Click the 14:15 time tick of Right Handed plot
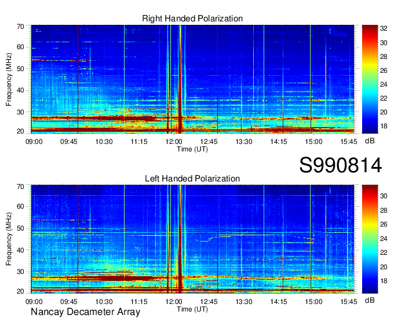Viewport: 394px width, 319px height. [x=279, y=142]
